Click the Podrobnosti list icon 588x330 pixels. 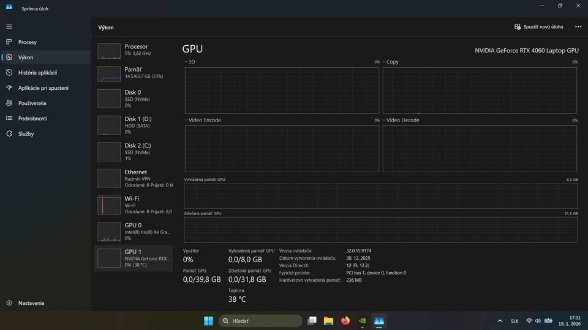(x=9, y=118)
